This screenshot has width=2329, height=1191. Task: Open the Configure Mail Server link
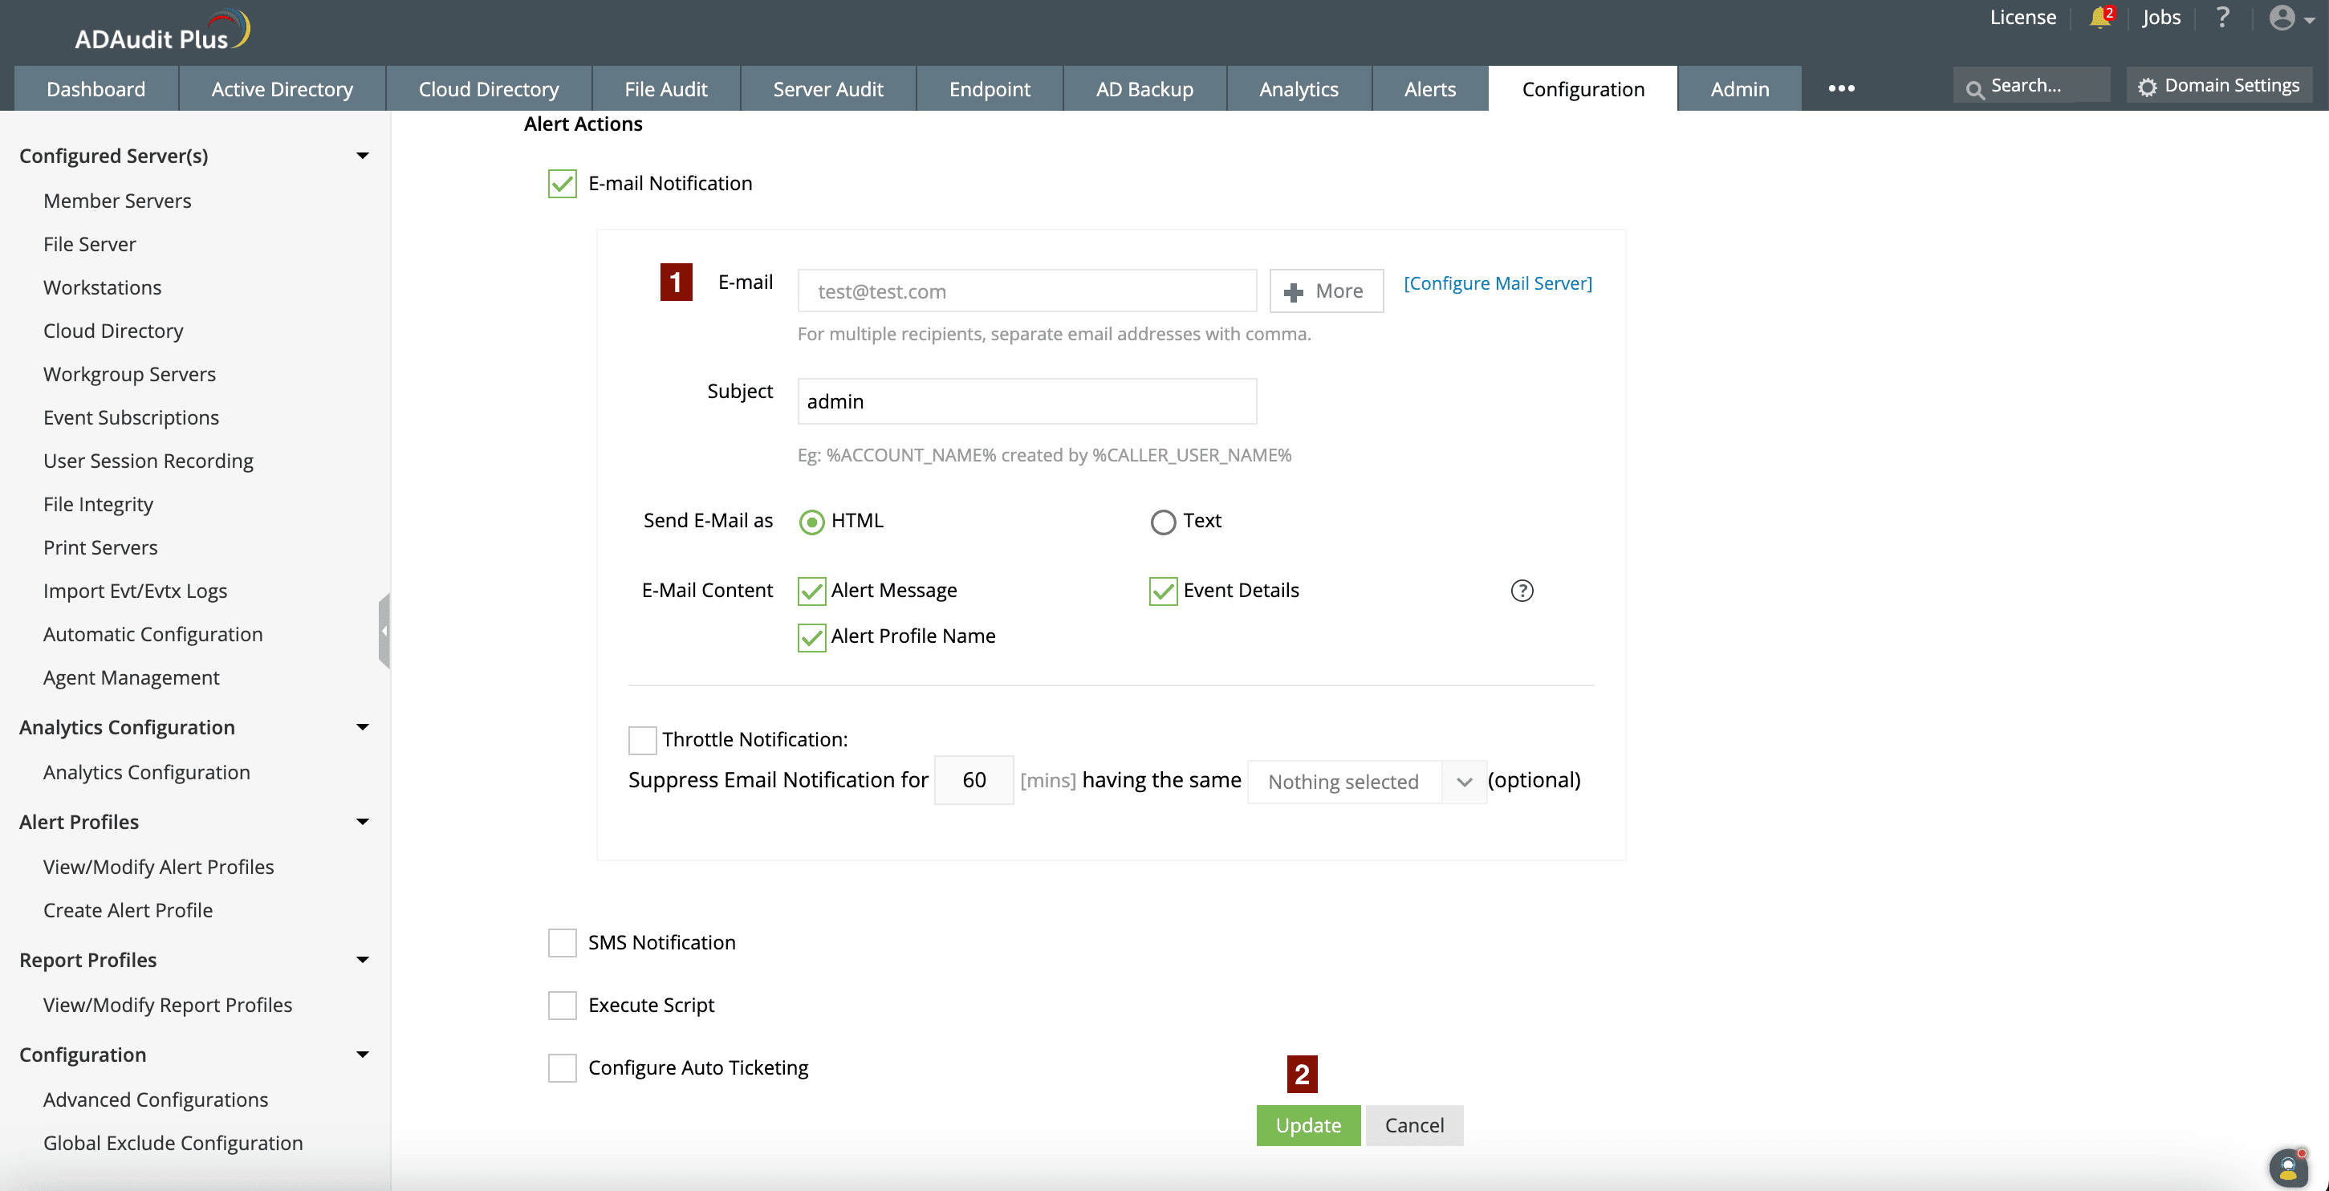click(1498, 283)
